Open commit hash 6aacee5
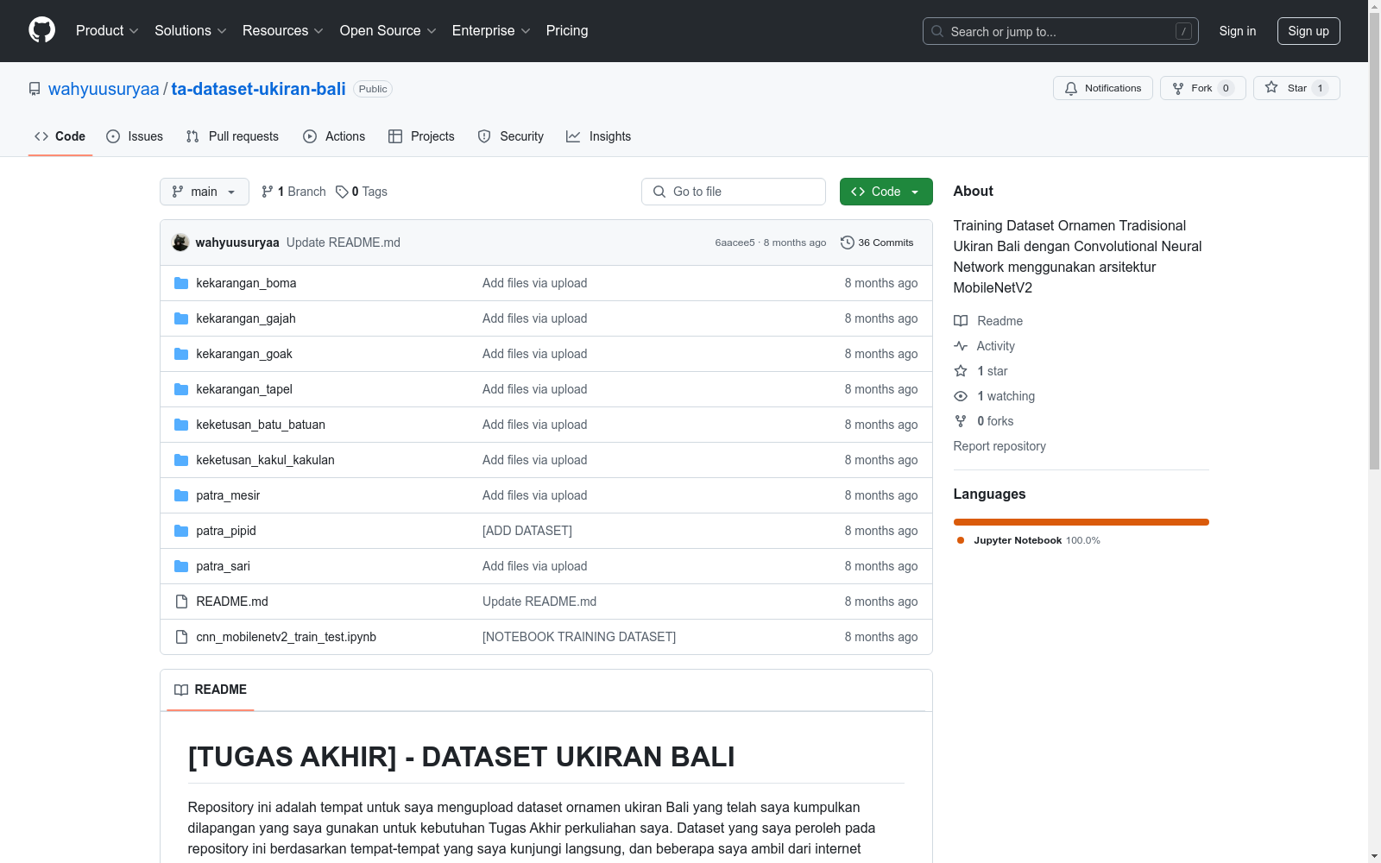 pos(735,243)
